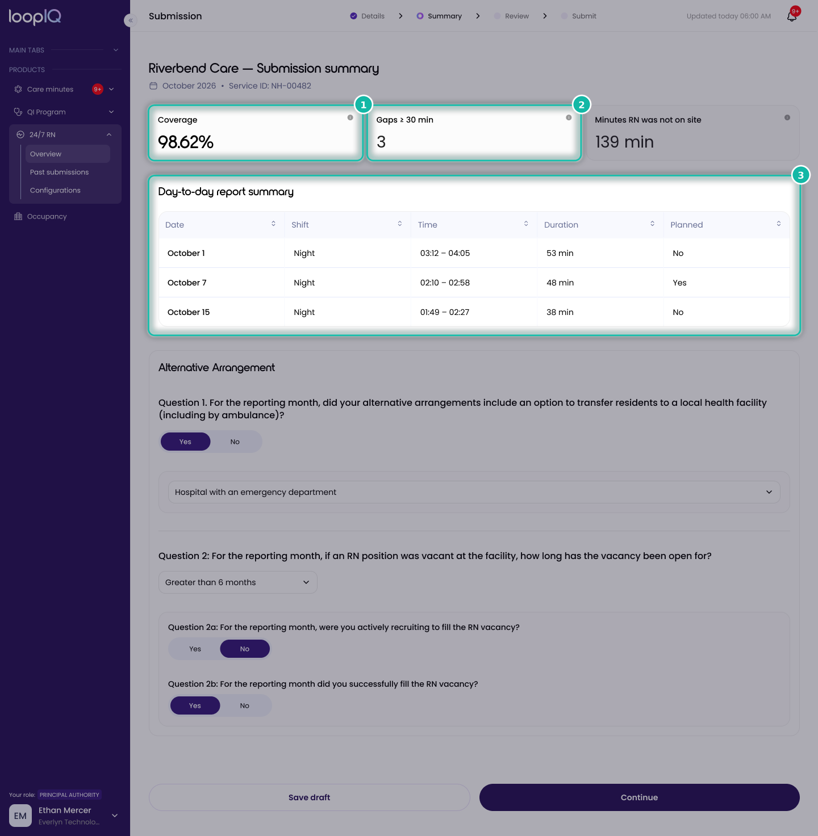
Task: Click the calendar icon beside October 2026
Action: 153,86
